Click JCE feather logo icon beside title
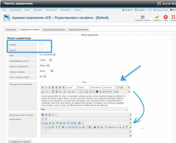Screen dimensions: 176x143 pyautogui.click(x=7, y=18)
